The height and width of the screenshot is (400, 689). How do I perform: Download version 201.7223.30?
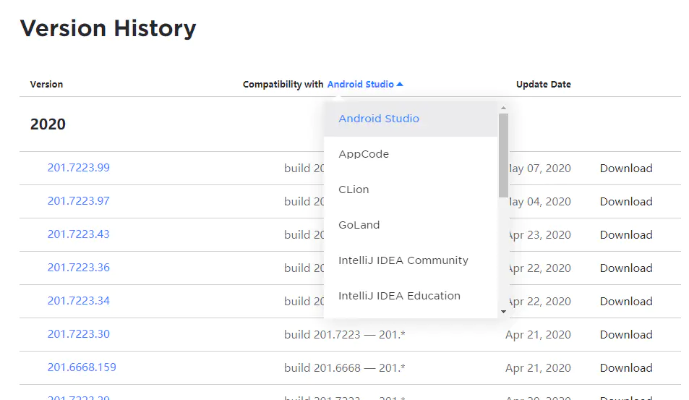tap(626, 335)
